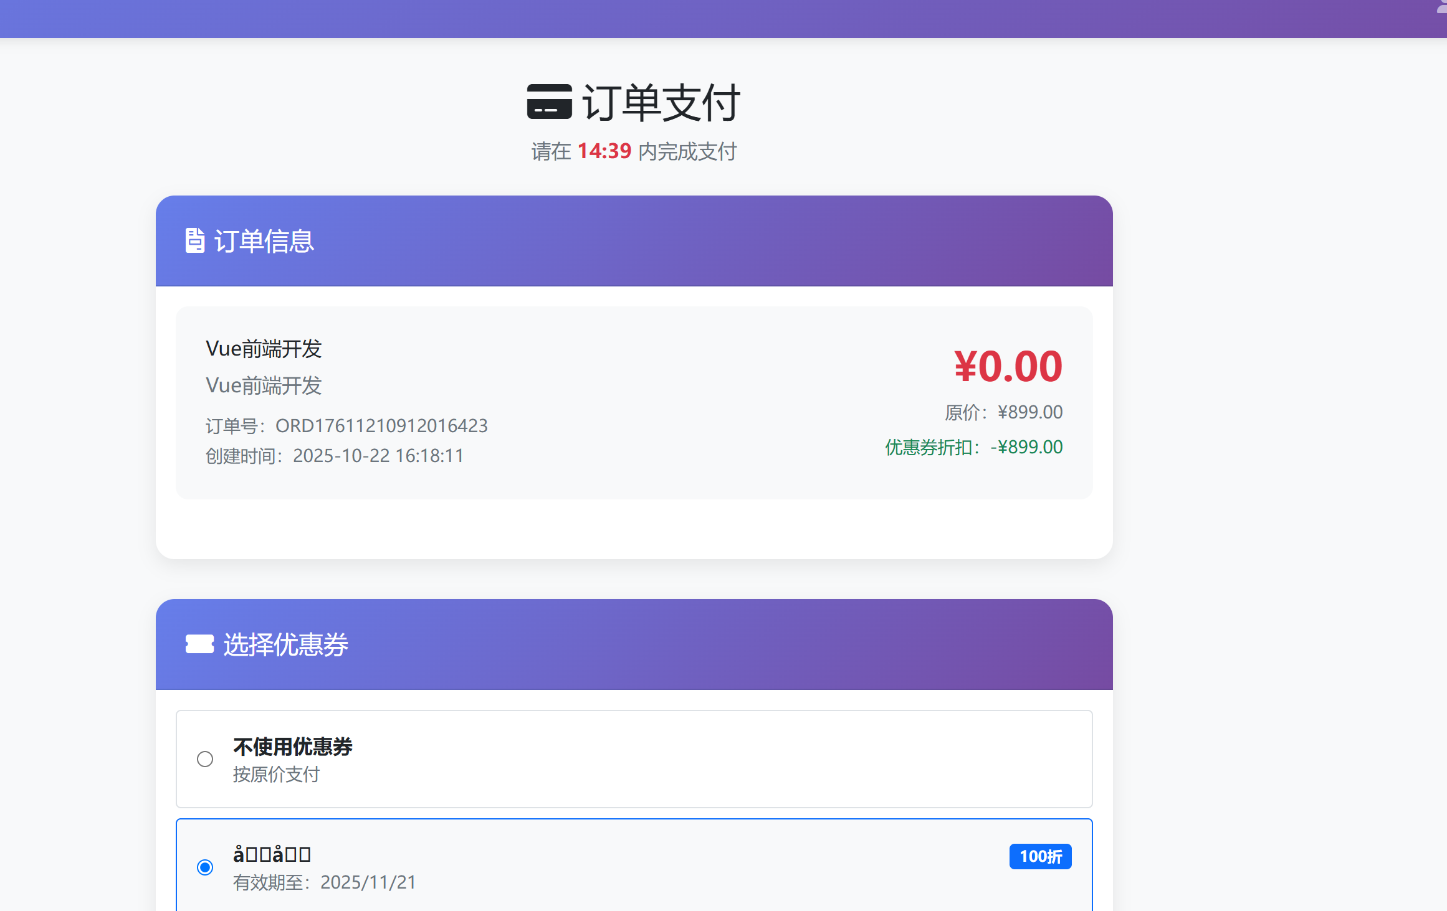1447x911 pixels.
Task: Deselect the currently chosen coupon radio button
Action: [204, 867]
